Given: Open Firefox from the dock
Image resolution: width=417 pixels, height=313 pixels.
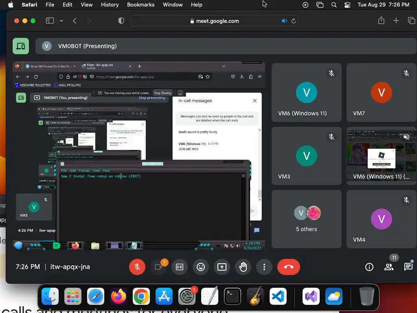Looking at the screenshot, I should coord(119,296).
